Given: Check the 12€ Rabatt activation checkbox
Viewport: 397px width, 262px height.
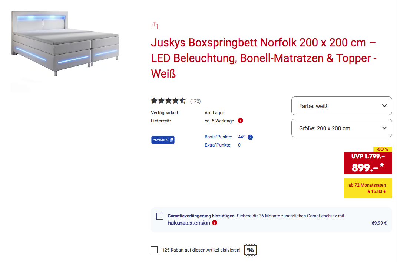Looking at the screenshot, I should click(x=154, y=250).
